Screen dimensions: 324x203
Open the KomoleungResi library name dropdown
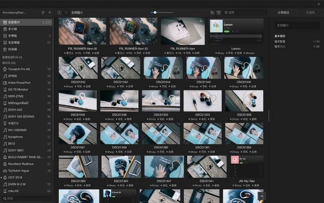pos(14,13)
